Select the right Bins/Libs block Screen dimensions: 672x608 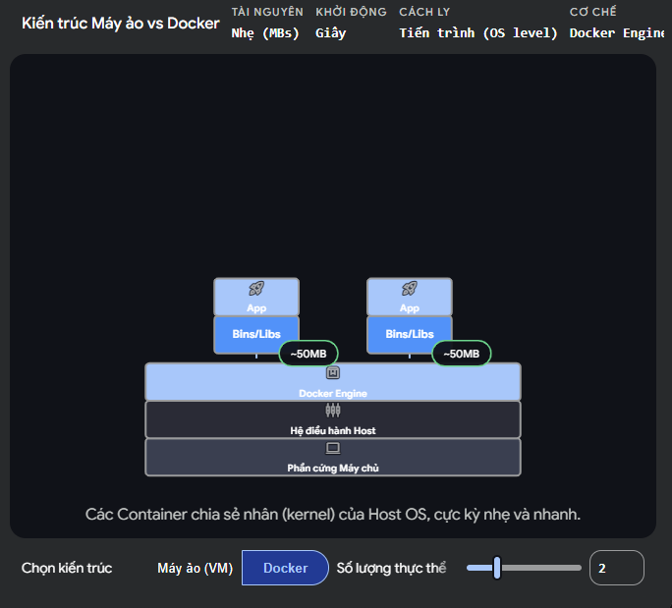[410, 335]
